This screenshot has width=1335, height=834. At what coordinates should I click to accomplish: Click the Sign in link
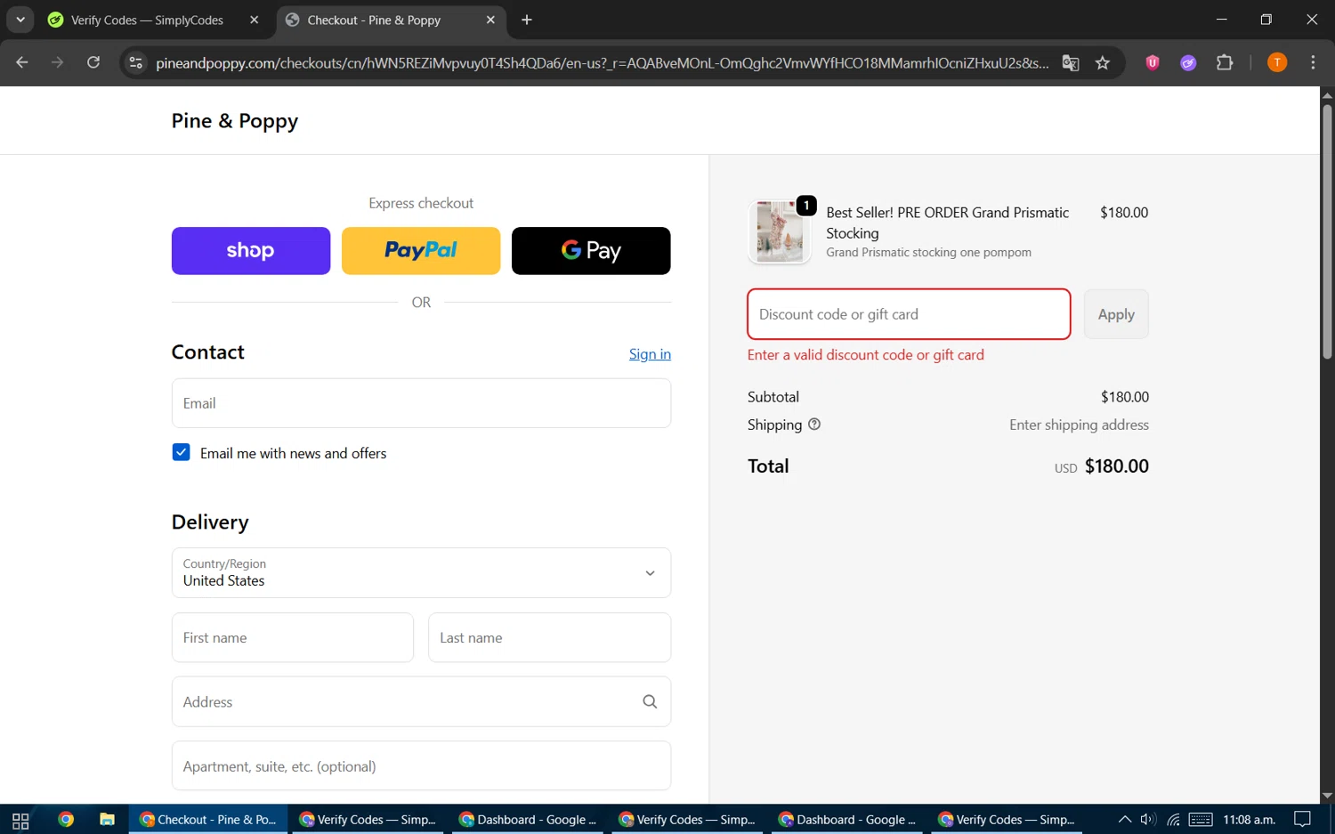click(x=650, y=354)
